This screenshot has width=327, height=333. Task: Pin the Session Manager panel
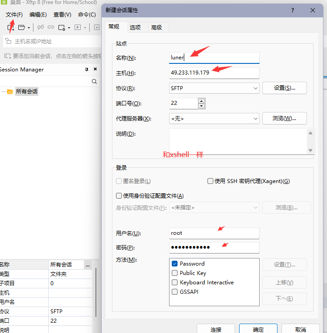pyautogui.click(x=87, y=69)
